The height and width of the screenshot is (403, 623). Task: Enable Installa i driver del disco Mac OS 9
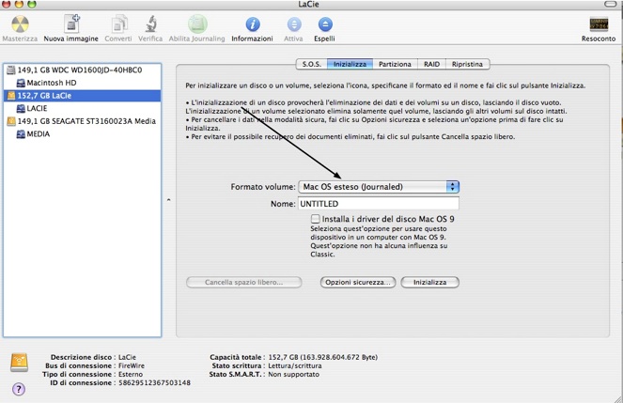[x=316, y=219]
